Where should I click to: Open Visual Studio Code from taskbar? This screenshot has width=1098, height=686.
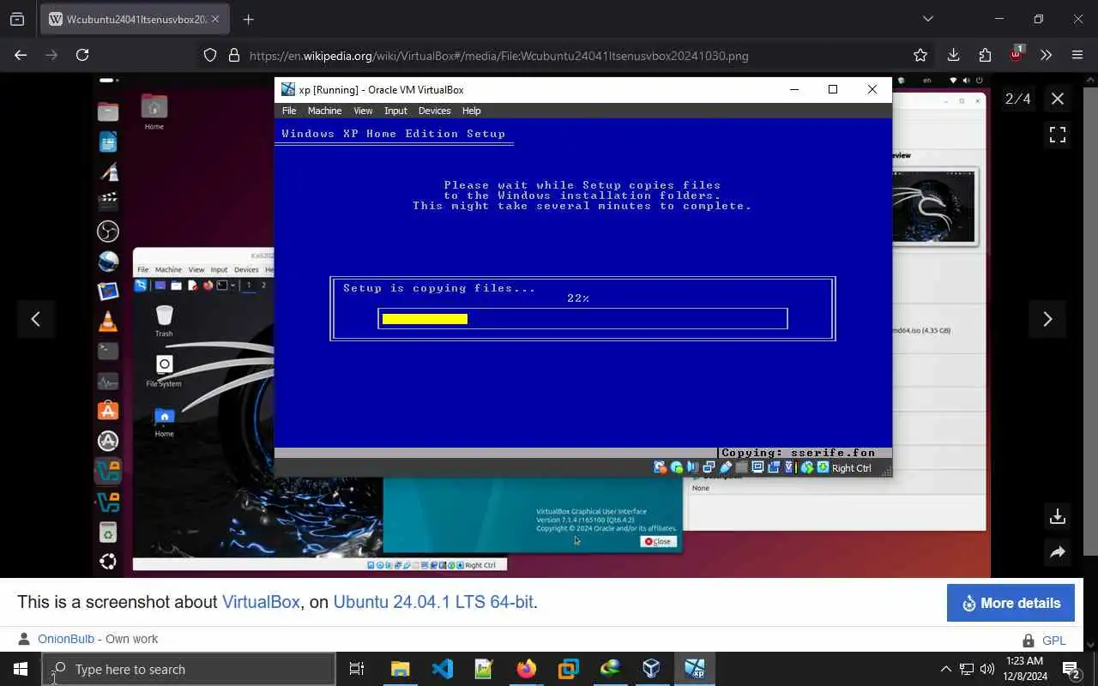[443, 669]
